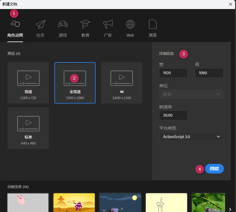
Task: Select the 角色动画 category icon
Action: click(x=15, y=24)
